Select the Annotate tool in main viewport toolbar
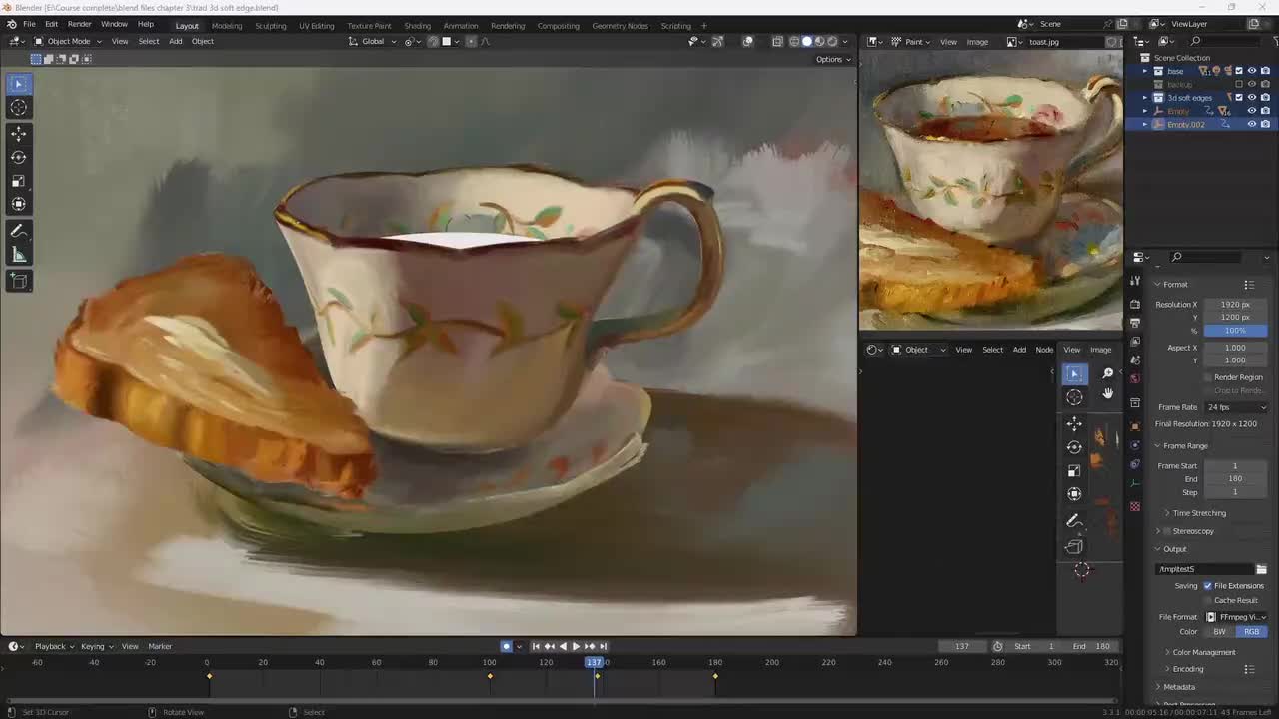This screenshot has height=719, width=1279. point(18,231)
